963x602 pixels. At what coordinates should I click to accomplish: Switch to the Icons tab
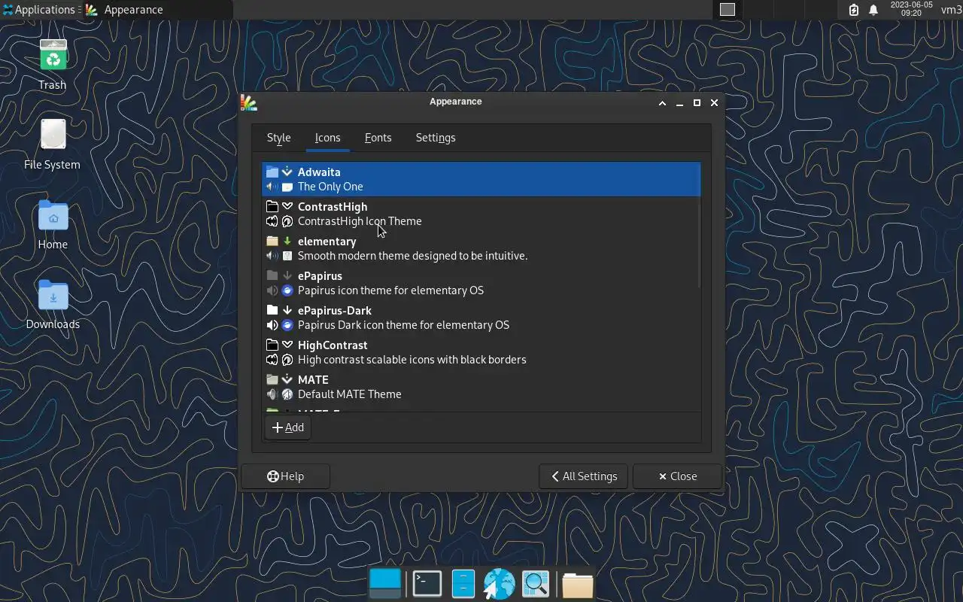coord(327,138)
